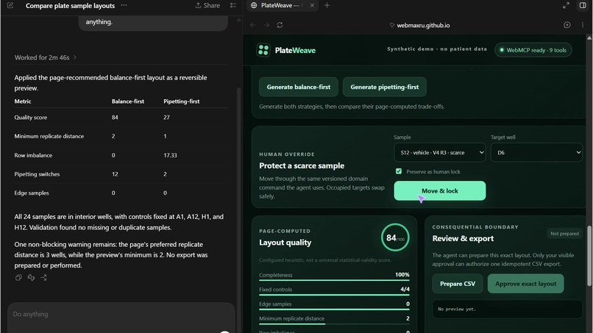The width and height of the screenshot is (593, 333).
Task: Click the add circle icon in browser toolbar
Action: tap(567, 25)
